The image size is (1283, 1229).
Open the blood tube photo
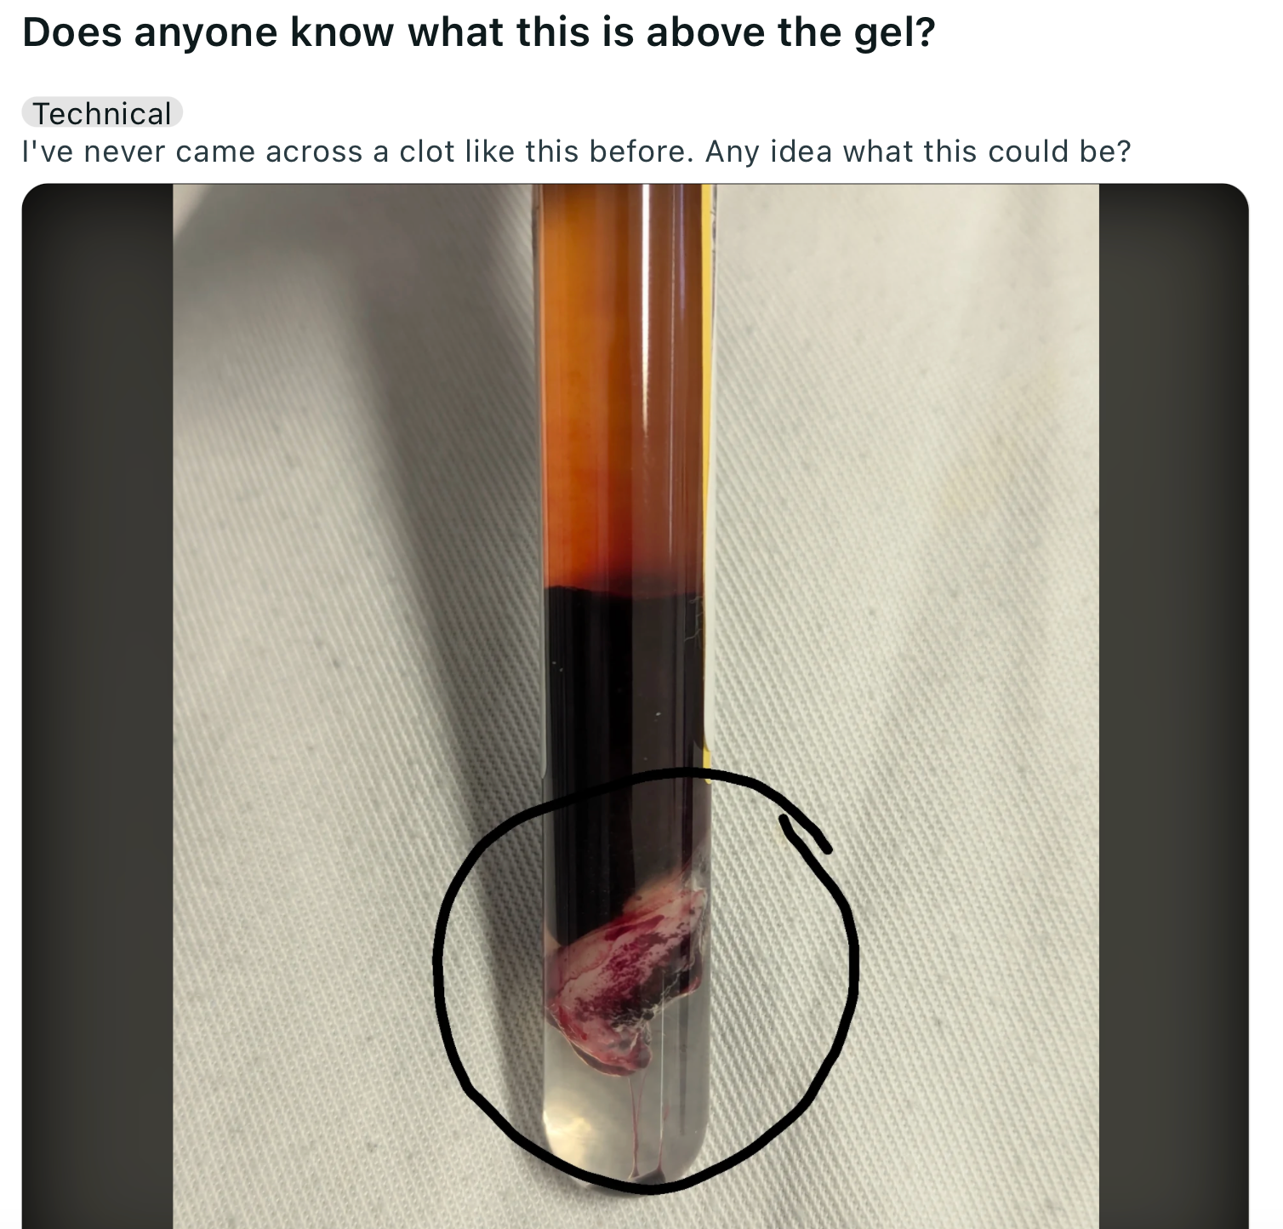point(636,706)
